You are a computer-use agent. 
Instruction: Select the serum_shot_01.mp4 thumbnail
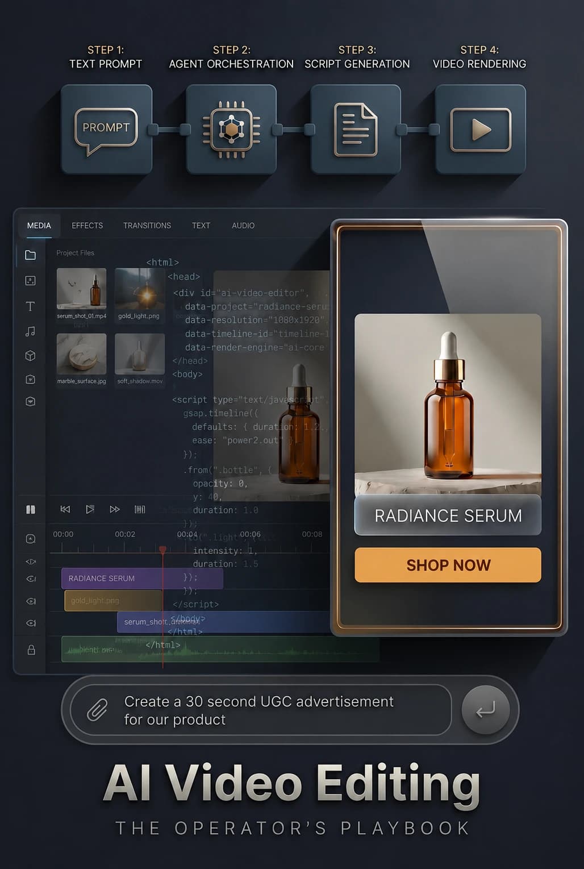(x=82, y=289)
